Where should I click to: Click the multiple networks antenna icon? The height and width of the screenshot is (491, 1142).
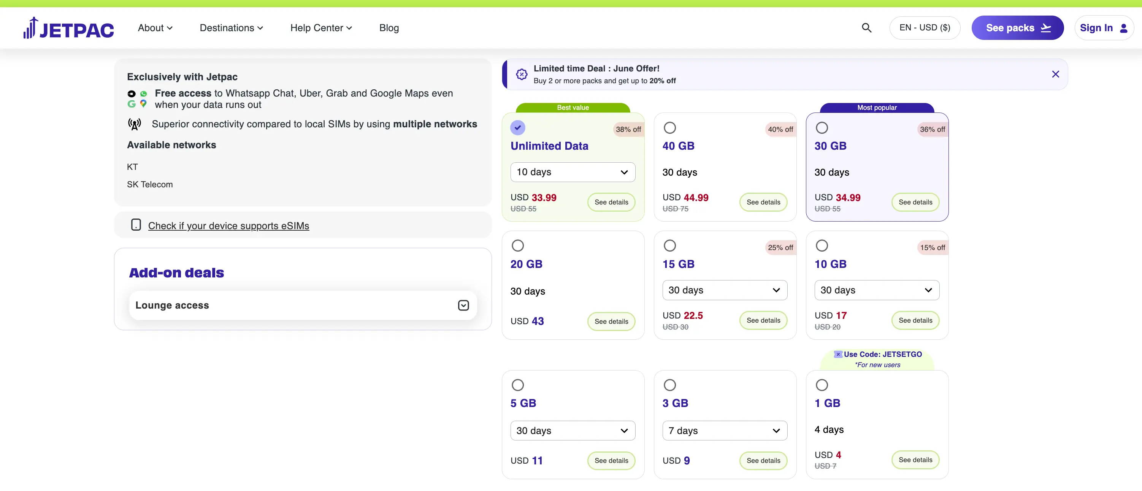pyautogui.click(x=134, y=124)
